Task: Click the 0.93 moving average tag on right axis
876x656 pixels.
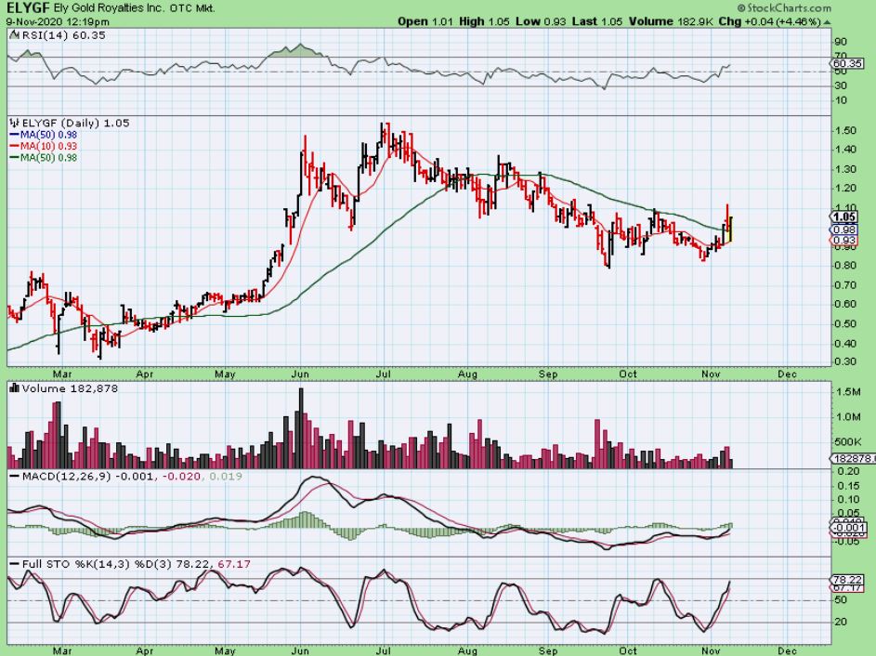Action: (x=843, y=241)
